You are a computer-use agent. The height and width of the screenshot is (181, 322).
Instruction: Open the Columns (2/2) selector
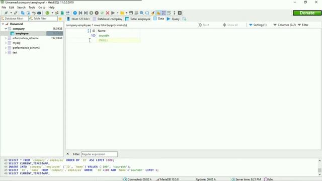tap(285, 25)
